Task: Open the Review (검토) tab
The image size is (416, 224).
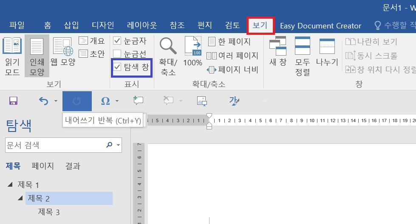Action: point(232,25)
